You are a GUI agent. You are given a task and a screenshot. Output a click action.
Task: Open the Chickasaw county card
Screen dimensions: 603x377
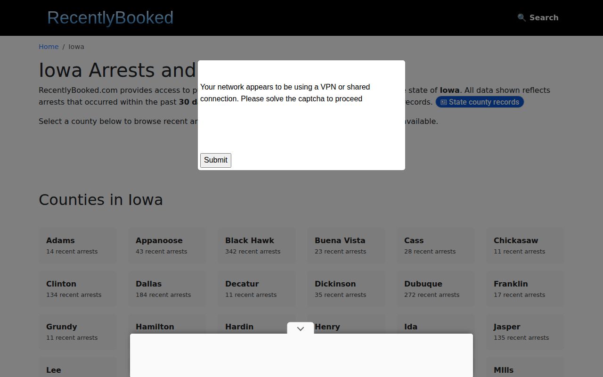coord(525,246)
